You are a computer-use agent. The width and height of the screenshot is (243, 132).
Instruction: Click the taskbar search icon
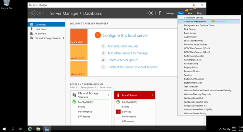pyautogui.click(x=13, y=129)
